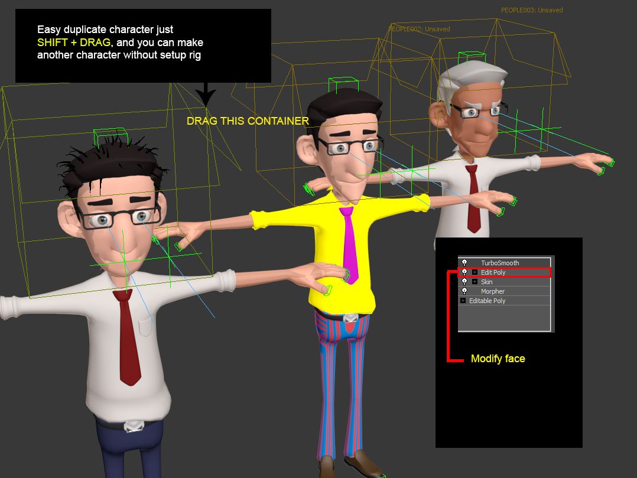
Task: Select the Editable Poly base object
Action: point(487,301)
